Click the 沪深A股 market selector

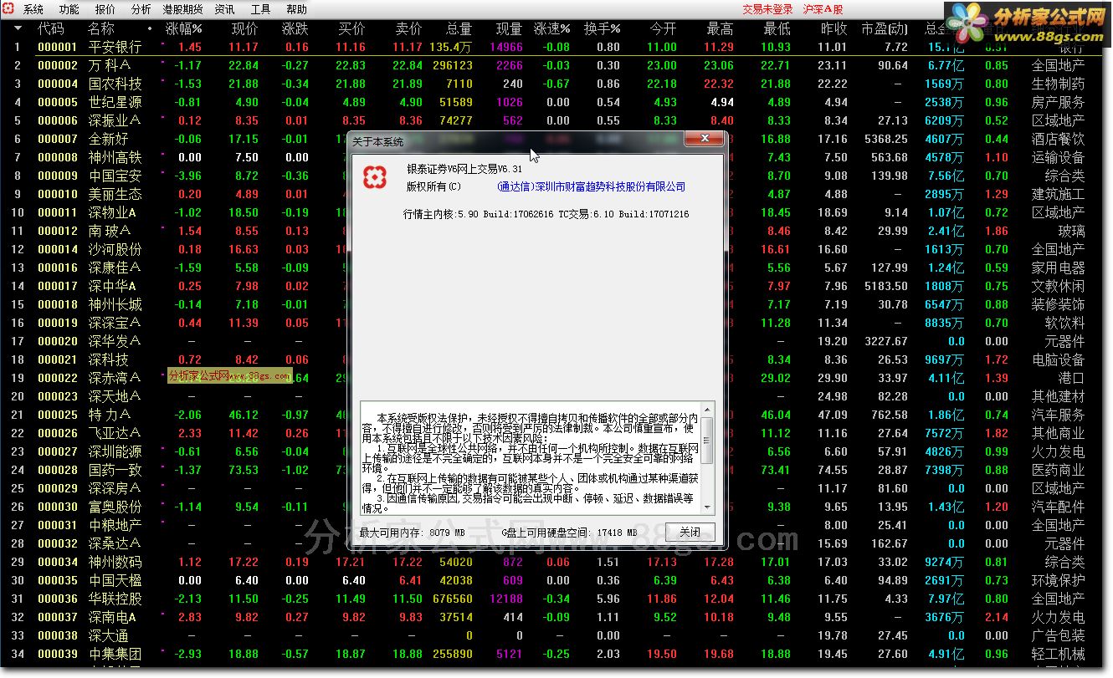click(x=823, y=9)
